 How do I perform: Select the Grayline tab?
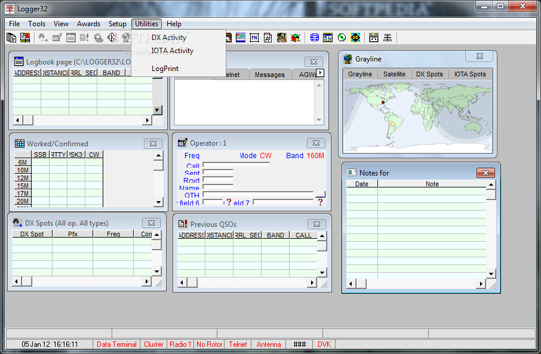[360, 74]
